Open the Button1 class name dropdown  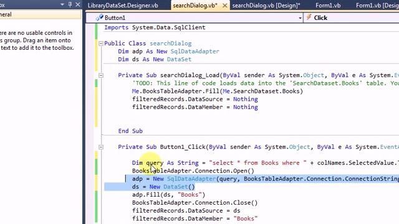click(300, 18)
